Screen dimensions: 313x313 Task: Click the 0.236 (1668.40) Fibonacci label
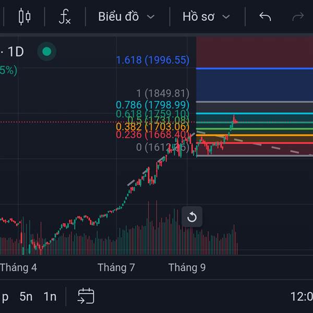click(152, 135)
